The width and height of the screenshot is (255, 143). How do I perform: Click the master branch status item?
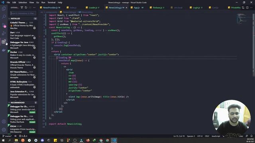7,136
